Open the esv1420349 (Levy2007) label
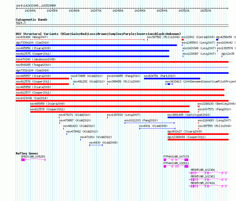This screenshot has height=201, width=236. pos(199,48)
